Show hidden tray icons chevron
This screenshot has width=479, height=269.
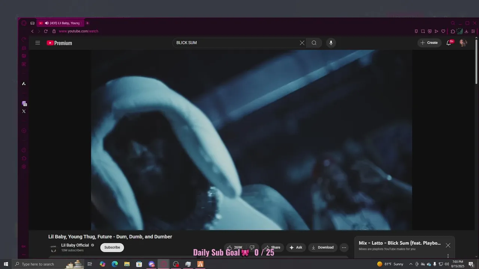[411, 264]
